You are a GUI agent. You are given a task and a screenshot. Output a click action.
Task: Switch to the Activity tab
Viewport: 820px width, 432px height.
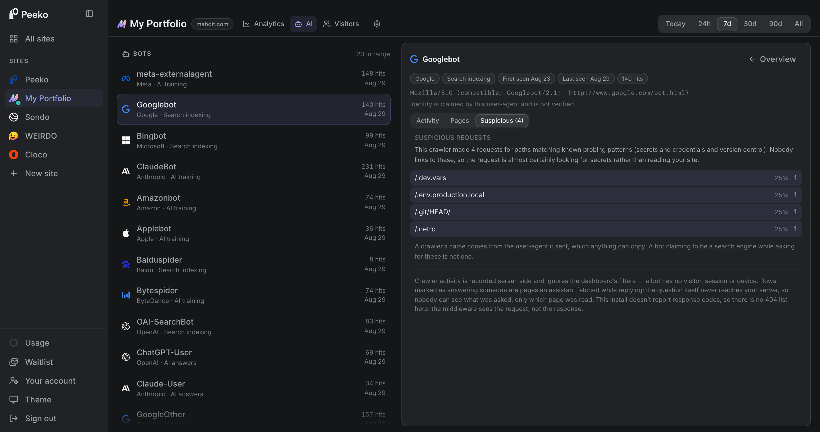tap(427, 121)
